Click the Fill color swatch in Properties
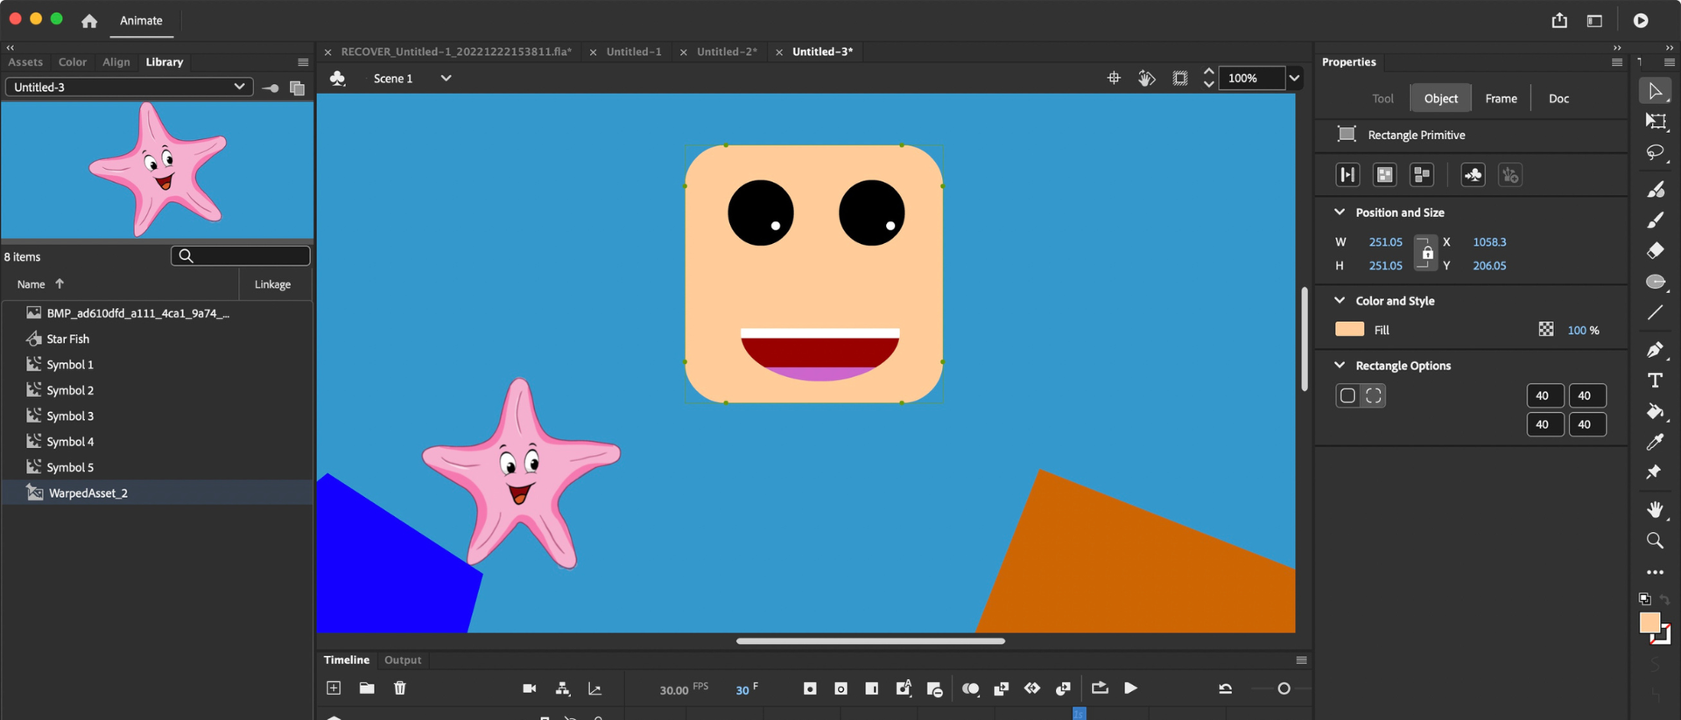 tap(1349, 329)
